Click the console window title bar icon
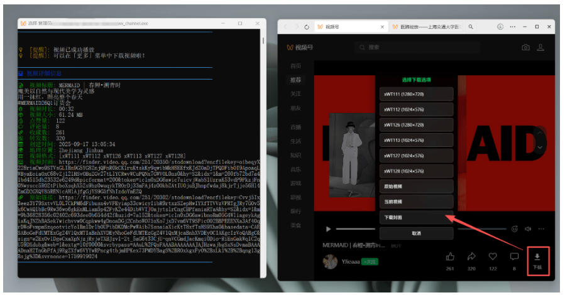The height and width of the screenshot is (295, 565). [x=23, y=23]
